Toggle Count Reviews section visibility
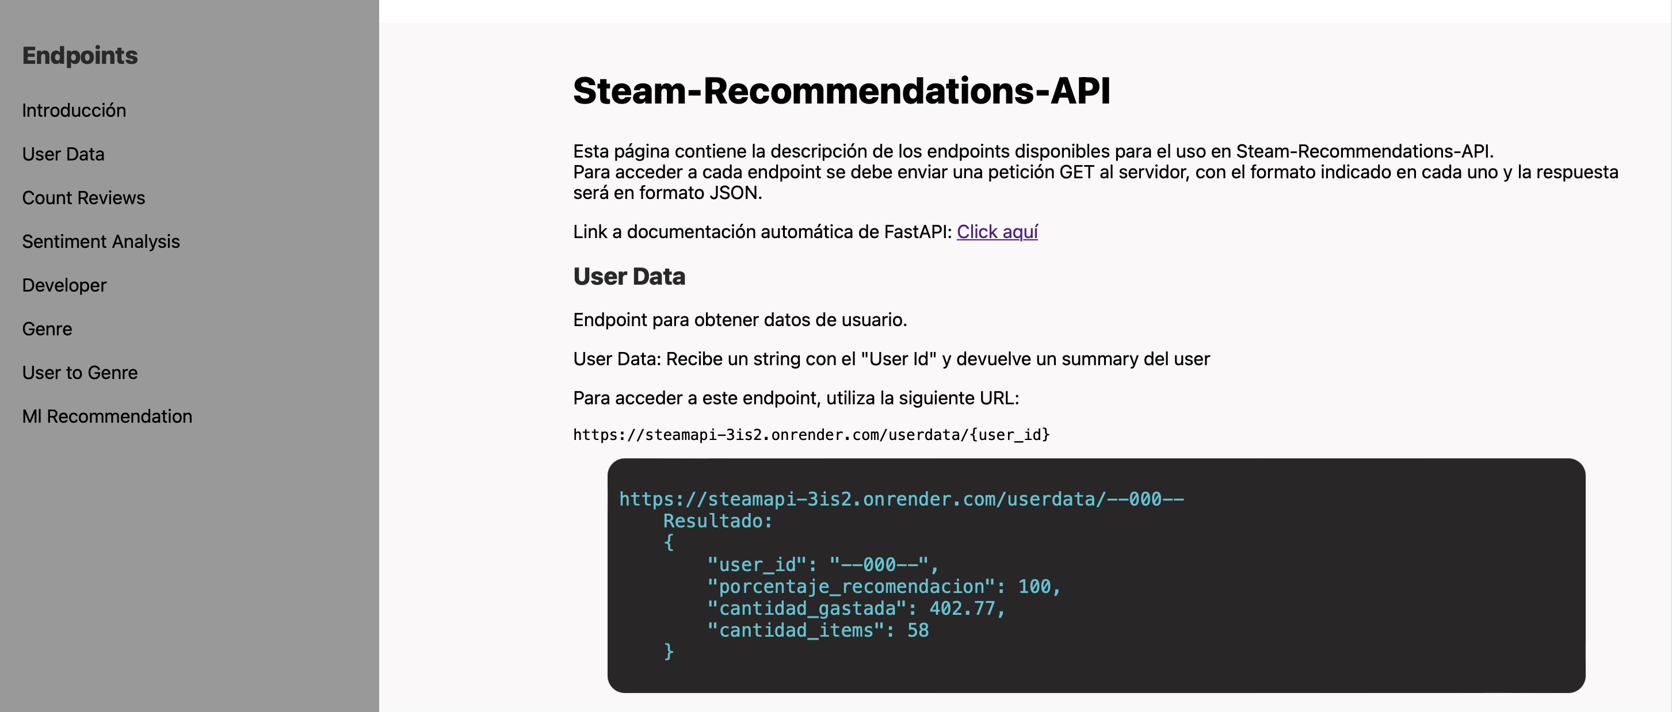The image size is (1672, 712). click(83, 197)
